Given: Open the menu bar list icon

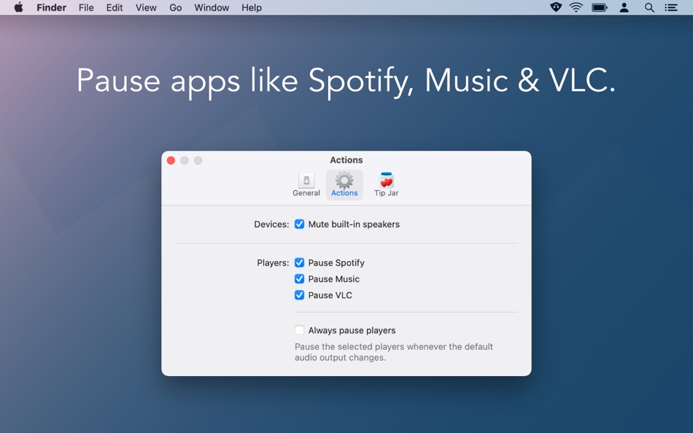Looking at the screenshot, I should [672, 7].
